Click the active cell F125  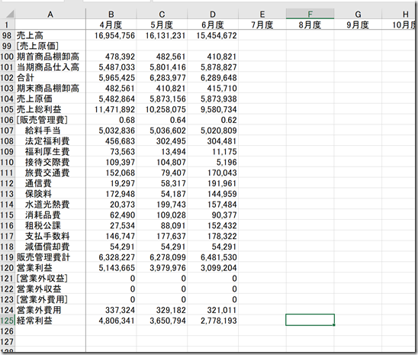310,320
